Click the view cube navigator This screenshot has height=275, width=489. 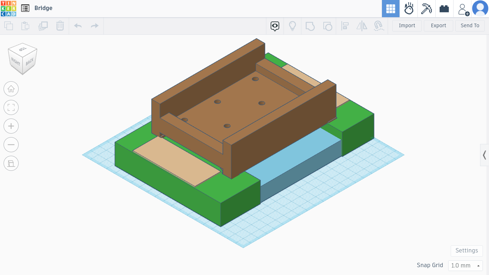click(x=23, y=58)
